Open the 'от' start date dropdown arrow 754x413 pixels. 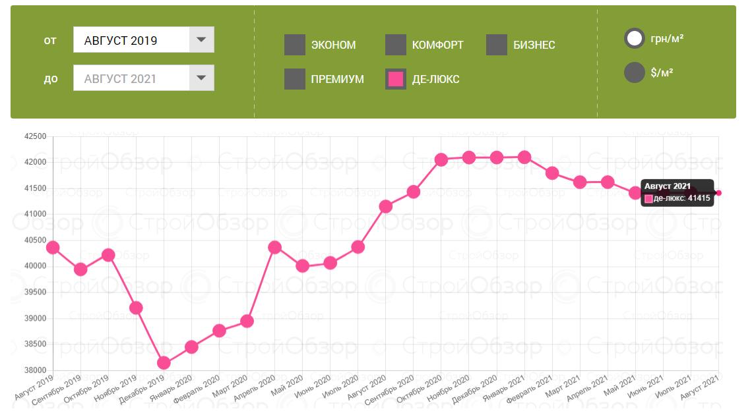[x=201, y=40]
